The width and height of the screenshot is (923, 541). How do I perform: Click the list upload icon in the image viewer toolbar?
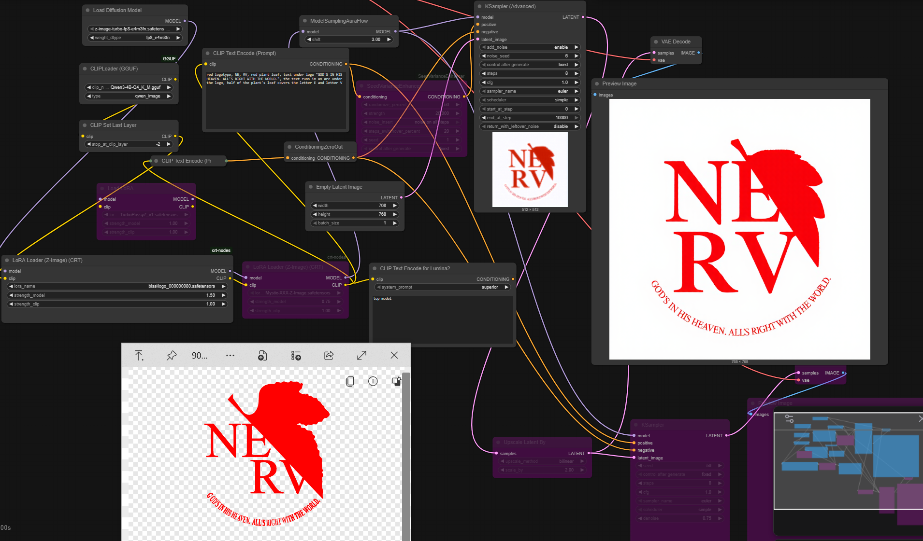click(x=296, y=356)
